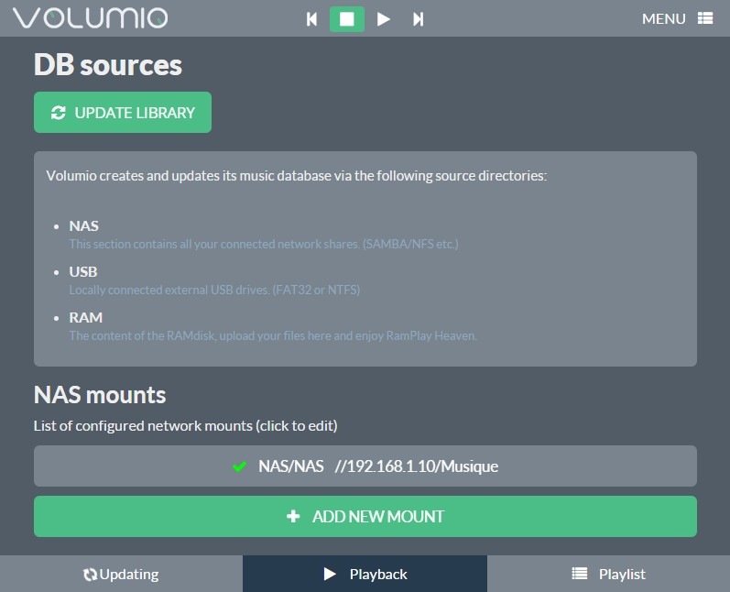Start playback with the top play button
Viewport: 730px width, 592px height.
click(383, 19)
